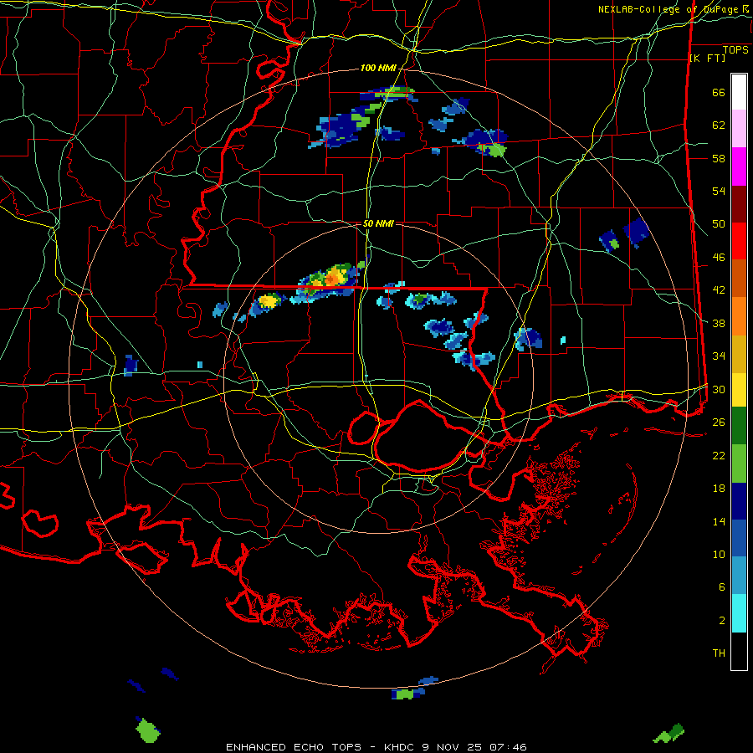Click the 'ENHANCED ECHO TOPS' product title

294,747
